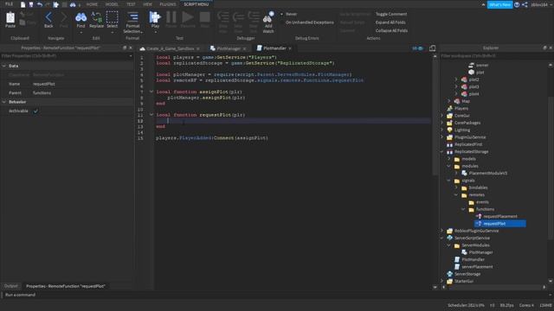554x311 pixels.
Task: Open the Create_A_Game_Sandbox tab
Action: tap(171, 48)
